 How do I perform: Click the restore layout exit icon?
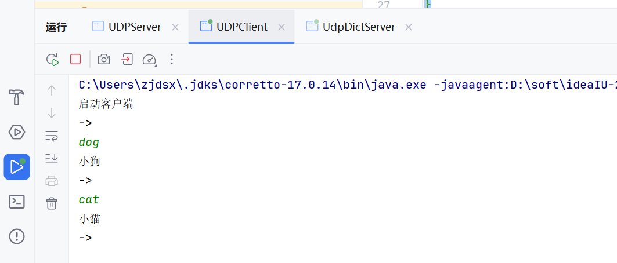[127, 59]
